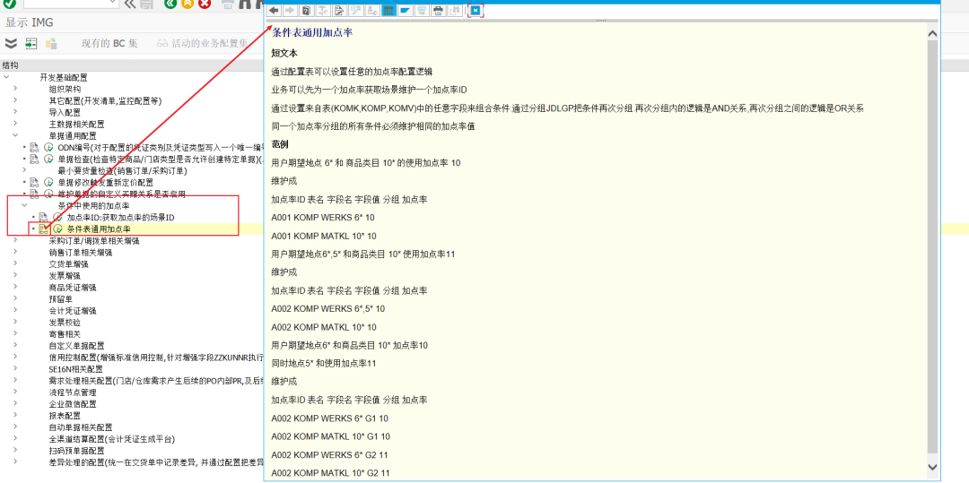Click the highlighted blue grid icon in help toolbar

388,11
